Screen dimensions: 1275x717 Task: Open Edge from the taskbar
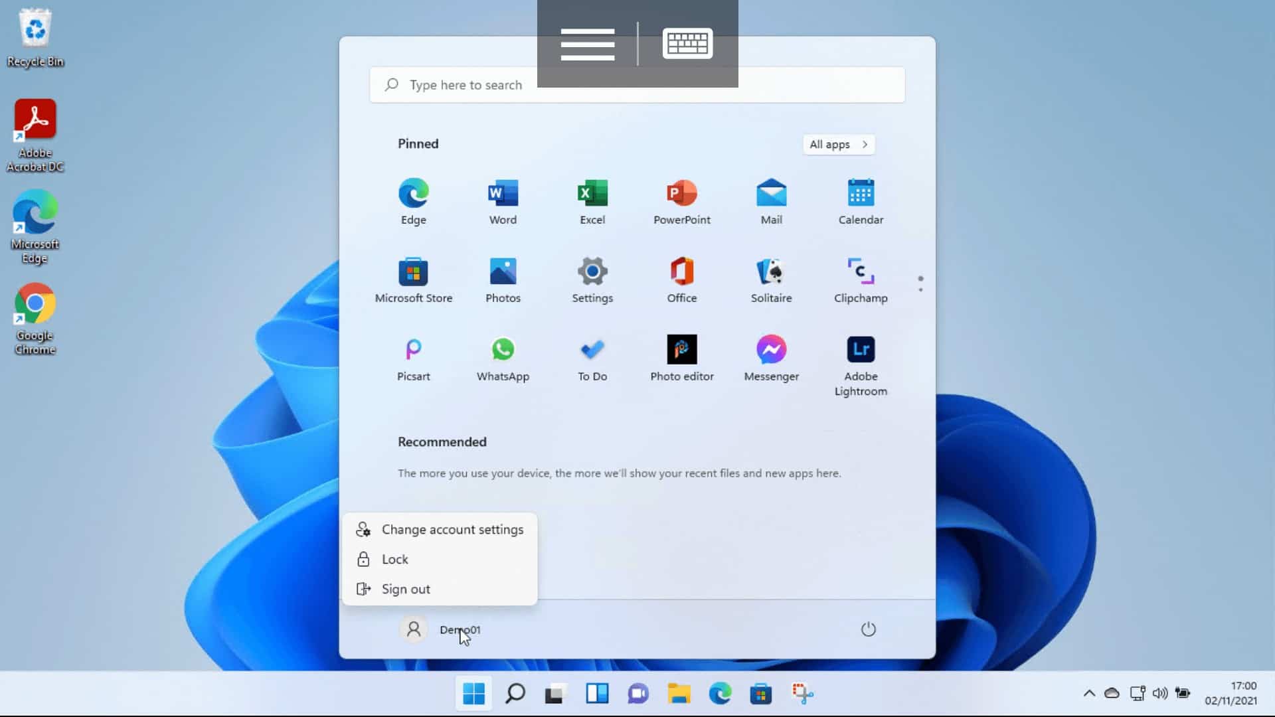720,694
